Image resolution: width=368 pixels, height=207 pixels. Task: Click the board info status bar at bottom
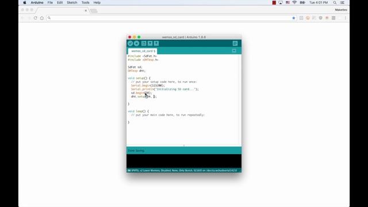tap(184, 170)
